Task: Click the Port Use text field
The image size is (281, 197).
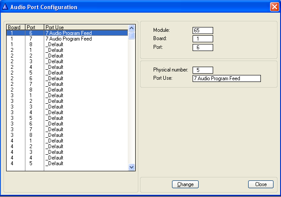Action: click(x=226, y=78)
